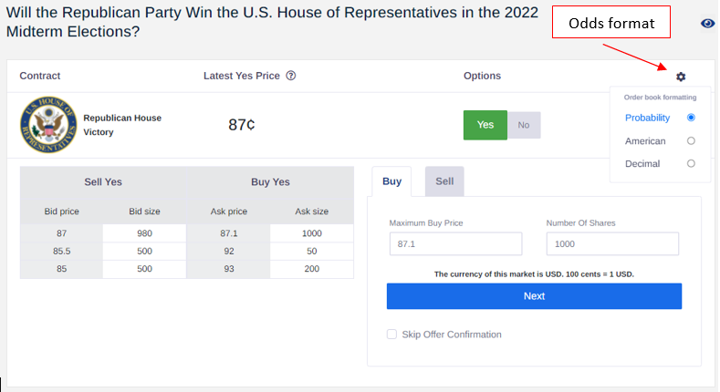Open the order book formatting gear icon
Image resolution: width=720 pixels, height=392 pixels.
pyautogui.click(x=681, y=77)
